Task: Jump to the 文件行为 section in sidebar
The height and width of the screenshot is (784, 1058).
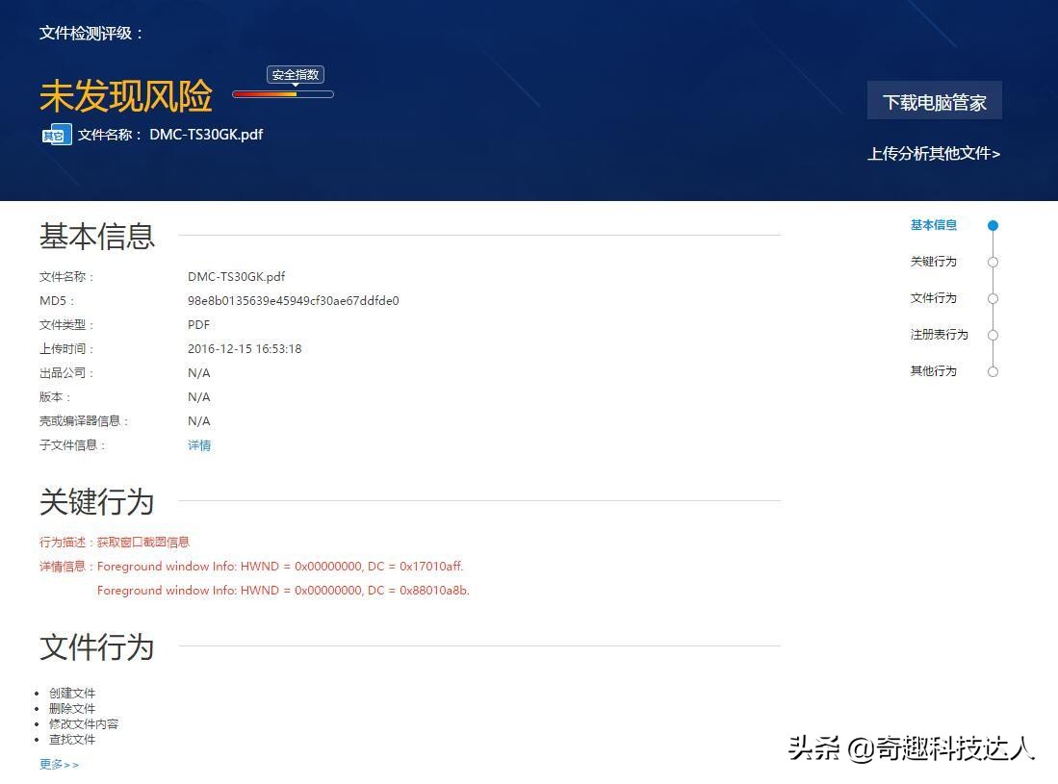Action: pos(933,298)
